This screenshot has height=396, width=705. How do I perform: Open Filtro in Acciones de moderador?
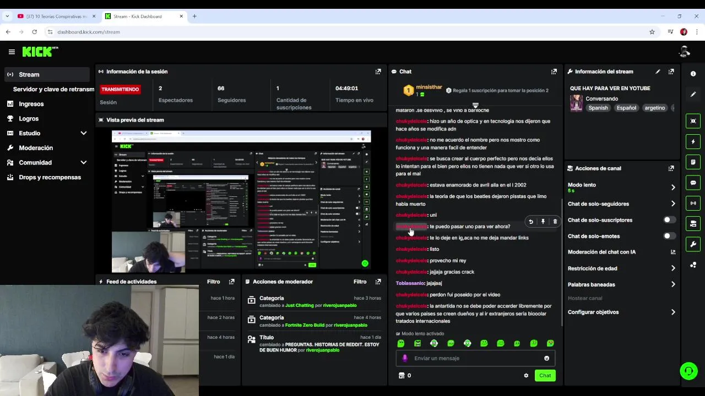pyautogui.click(x=360, y=282)
